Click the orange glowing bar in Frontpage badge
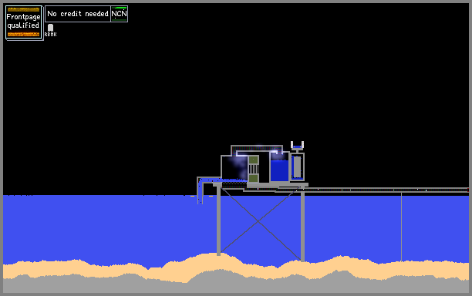This screenshot has width=472, height=296. (x=23, y=34)
